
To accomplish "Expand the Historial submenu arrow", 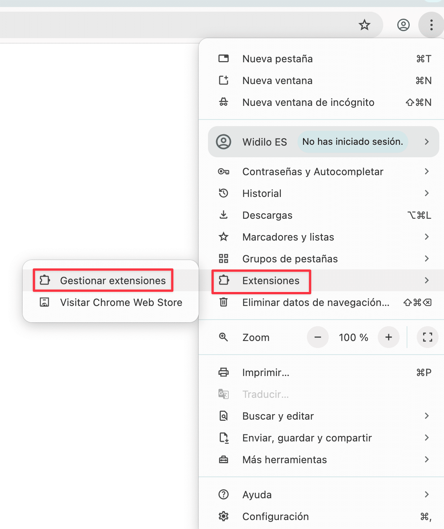I will point(427,193).
